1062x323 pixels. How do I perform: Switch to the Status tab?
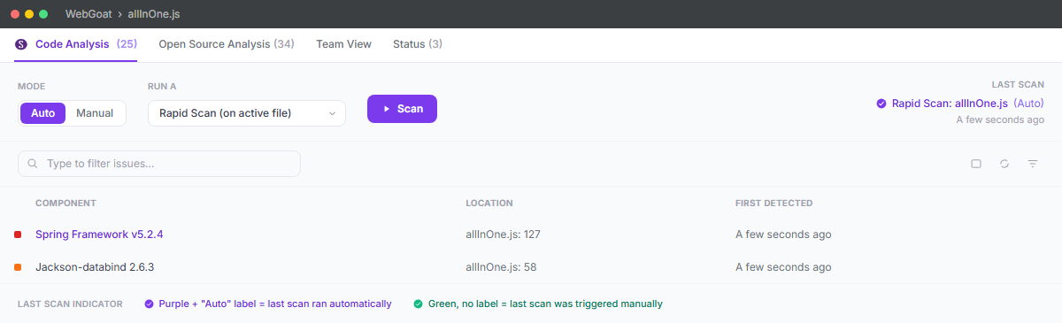point(418,44)
